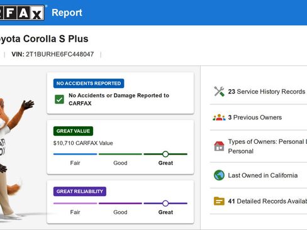Click VIN 2T1BURHE6FC448047 text
This screenshot has width=307, height=230.
pyautogui.click(x=53, y=54)
